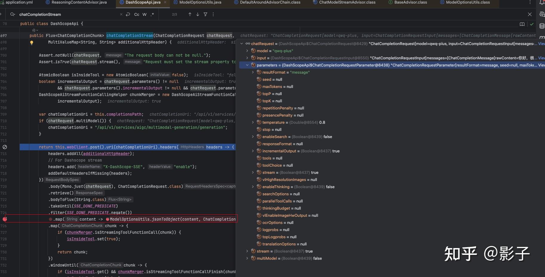Close the find search bar
This screenshot has height=277, width=545.
[529, 14]
